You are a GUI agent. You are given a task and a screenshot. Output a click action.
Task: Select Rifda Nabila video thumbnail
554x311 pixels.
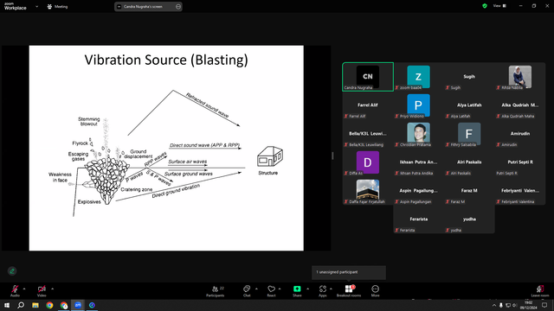[519, 77]
